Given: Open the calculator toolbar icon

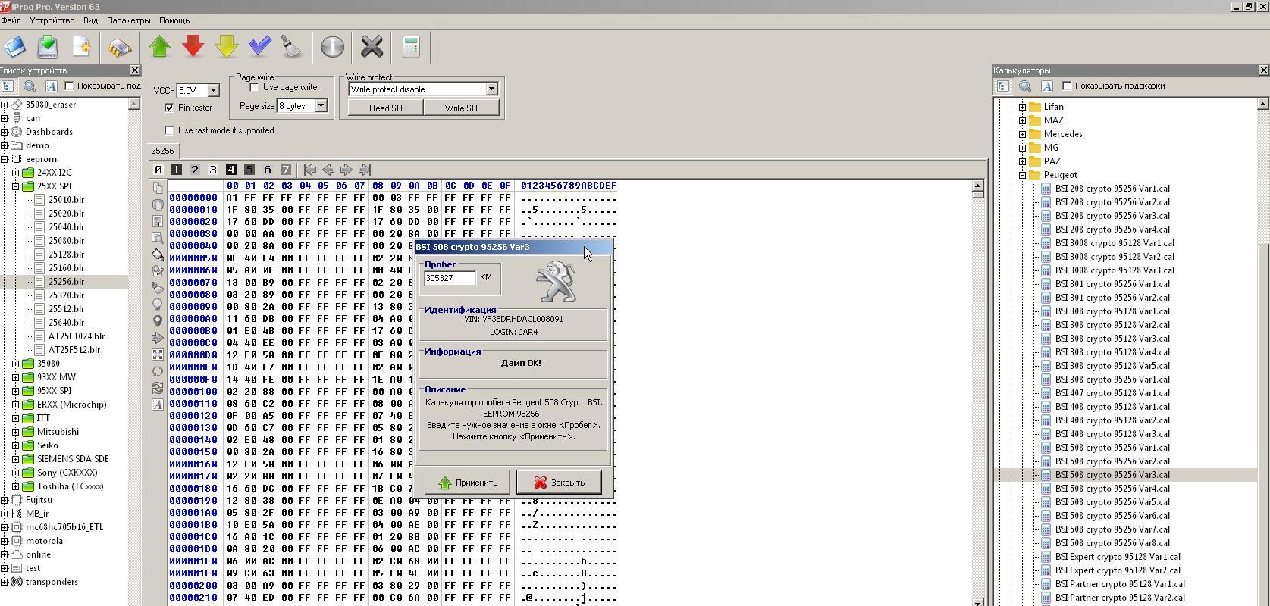Looking at the screenshot, I should (x=411, y=47).
